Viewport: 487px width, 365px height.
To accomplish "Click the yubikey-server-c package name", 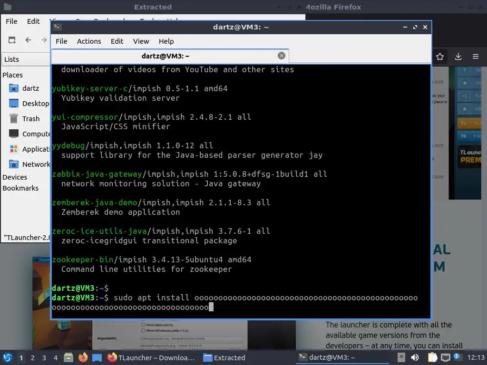I will [x=90, y=88].
